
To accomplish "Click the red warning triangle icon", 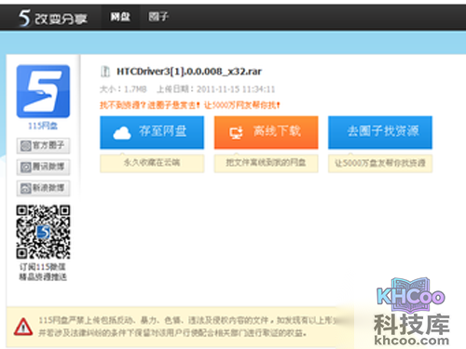I will [23, 327].
